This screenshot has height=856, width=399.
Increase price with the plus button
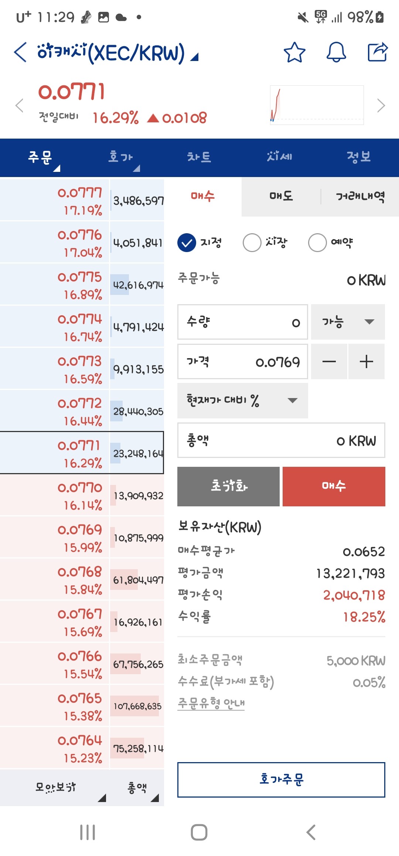[x=366, y=361]
